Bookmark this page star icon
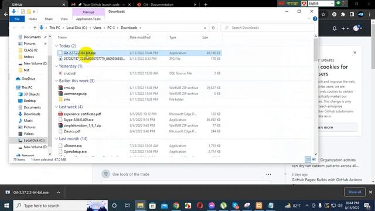 pyautogui.click(x=323, y=15)
